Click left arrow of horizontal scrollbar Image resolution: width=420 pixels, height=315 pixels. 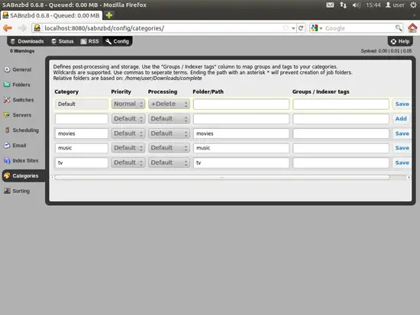pos(52,177)
